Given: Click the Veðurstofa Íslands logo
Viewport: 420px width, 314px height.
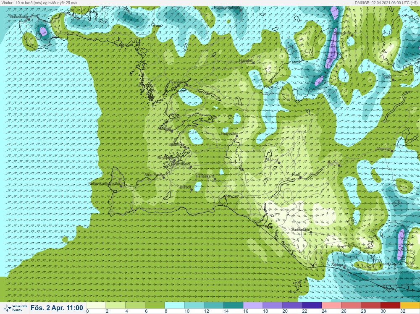Looking at the screenshot, I should 15,308.
